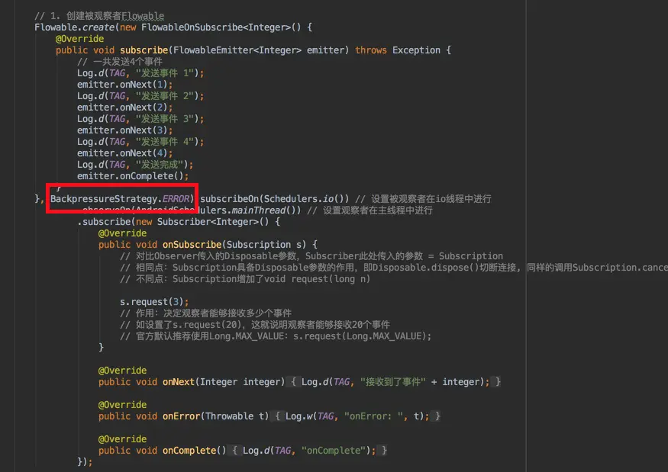
Task: Click the @Override annotation above onSubscribe
Action: (x=122, y=233)
